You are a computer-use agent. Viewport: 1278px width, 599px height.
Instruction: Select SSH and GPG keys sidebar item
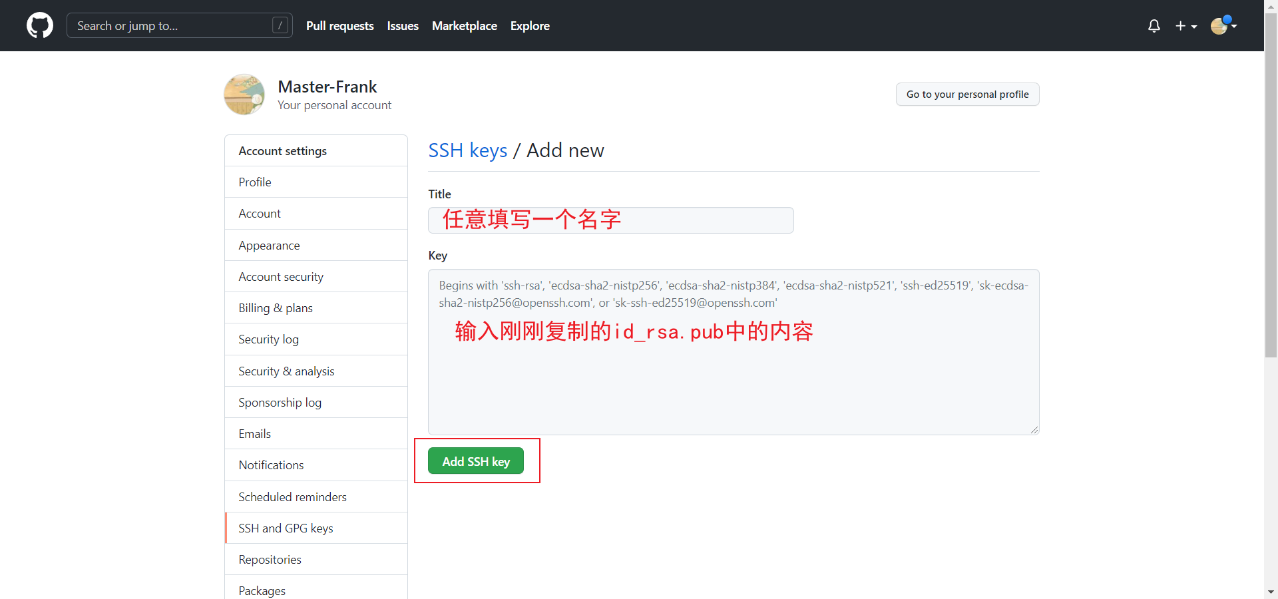316,528
